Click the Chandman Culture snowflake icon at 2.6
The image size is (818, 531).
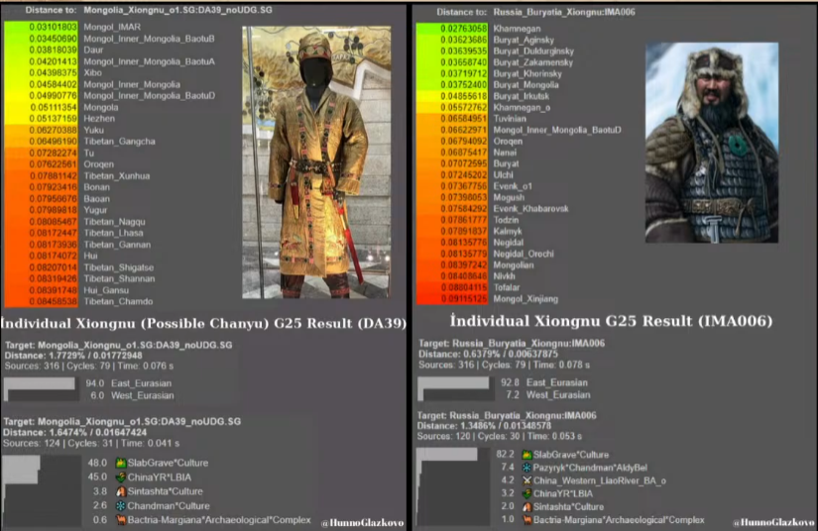tap(120, 505)
